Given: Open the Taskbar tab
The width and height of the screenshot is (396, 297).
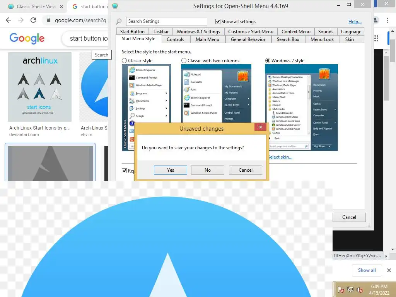Looking at the screenshot, I should tap(160, 32).
